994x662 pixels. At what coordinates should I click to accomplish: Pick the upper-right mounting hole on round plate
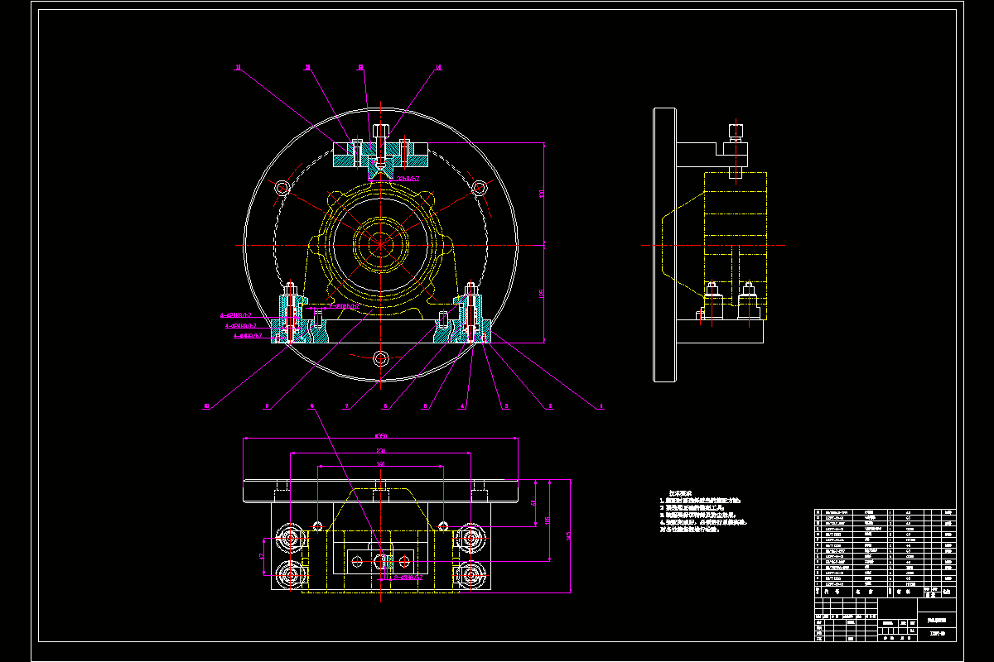tap(478, 188)
